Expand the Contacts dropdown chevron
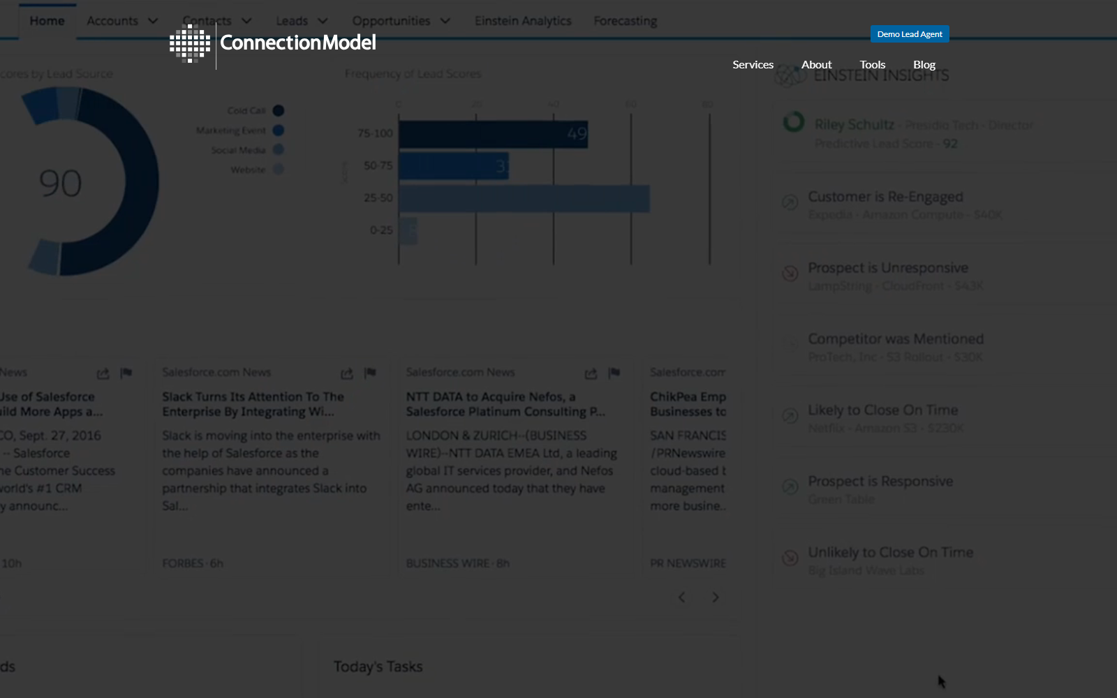The image size is (1117, 698). point(246,21)
